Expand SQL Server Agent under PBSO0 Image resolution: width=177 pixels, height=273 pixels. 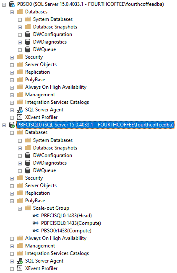(x=12, y=110)
